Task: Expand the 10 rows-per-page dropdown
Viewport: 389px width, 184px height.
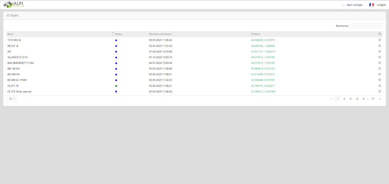Action: point(12,99)
